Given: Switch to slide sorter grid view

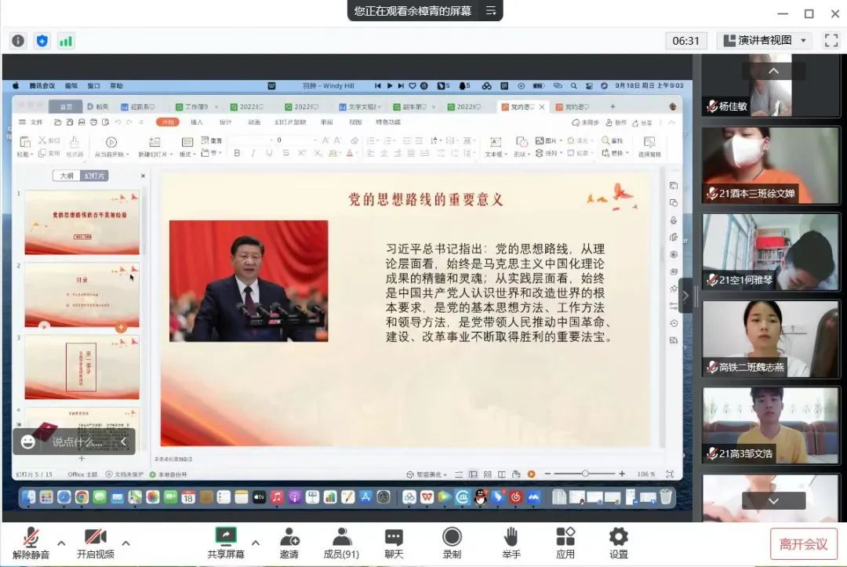Looking at the screenshot, I should tap(488, 474).
